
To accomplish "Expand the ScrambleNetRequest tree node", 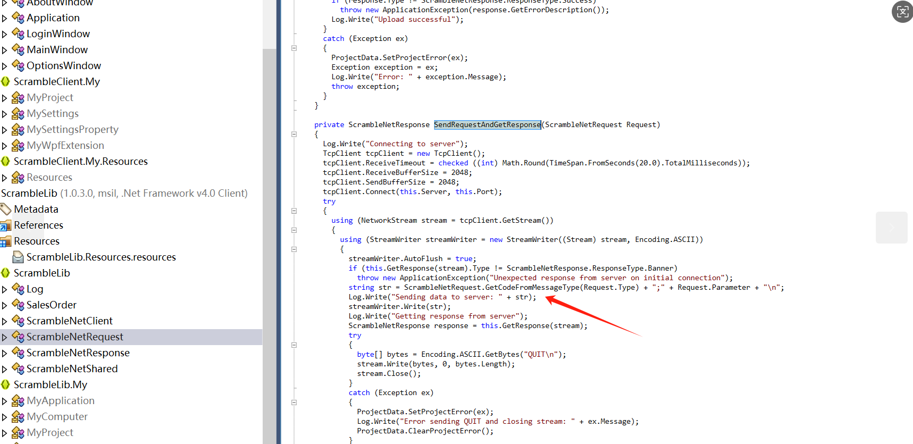I will point(4,338).
